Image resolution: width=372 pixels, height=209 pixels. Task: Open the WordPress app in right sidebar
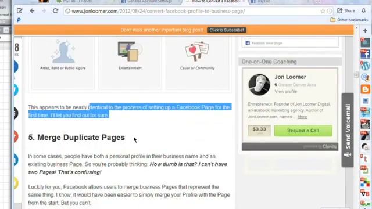365,66
